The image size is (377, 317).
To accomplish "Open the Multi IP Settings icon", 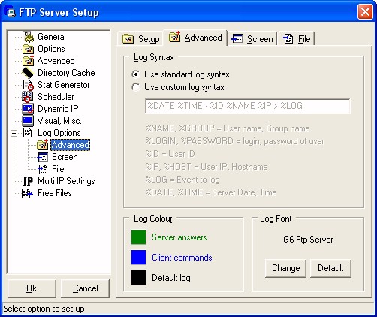I will click(28, 181).
